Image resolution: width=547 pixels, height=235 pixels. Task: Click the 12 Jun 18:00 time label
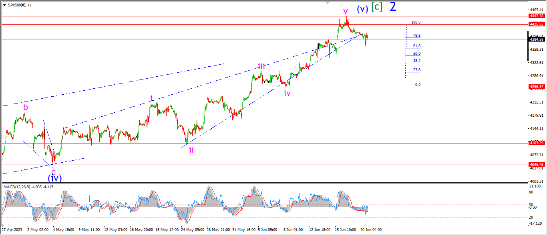point(319,230)
